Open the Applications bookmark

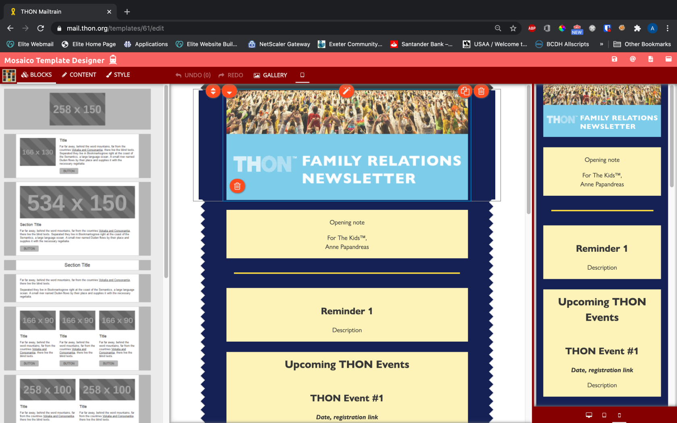pos(146,44)
